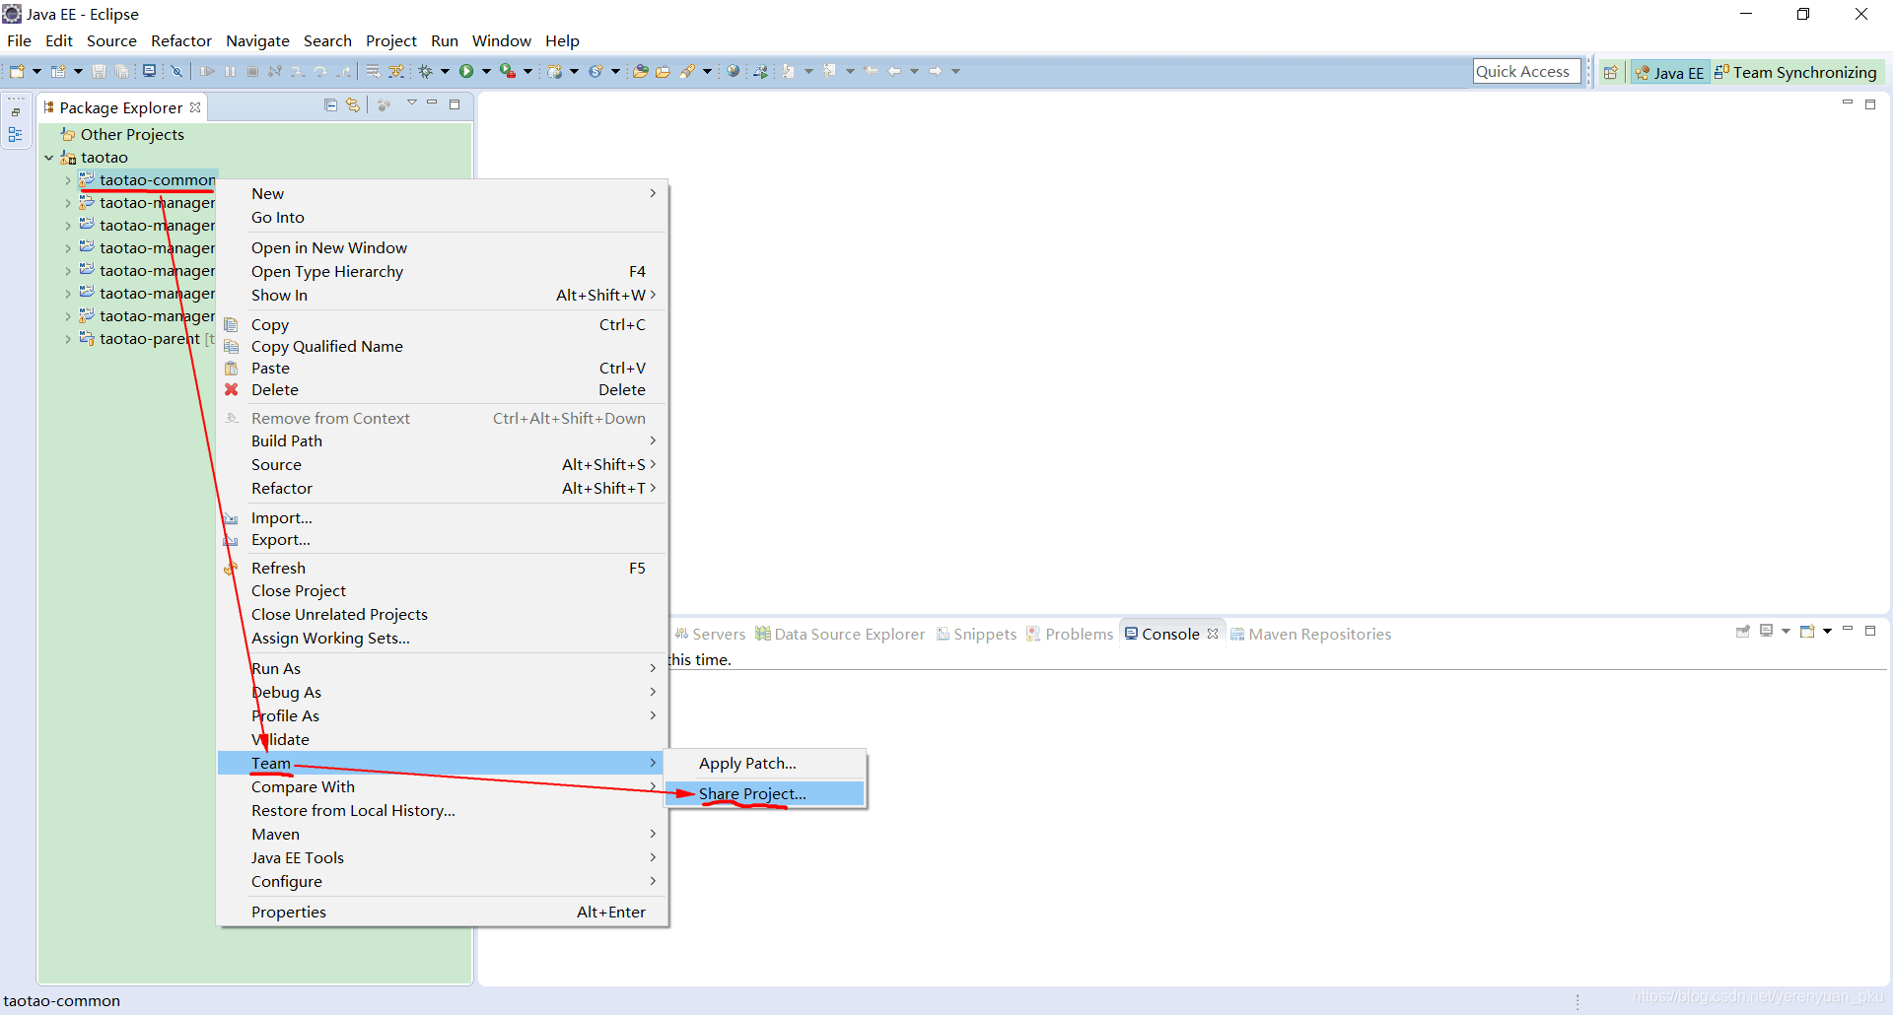Click the Team context menu entry
Screen dimensions: 1893x1015
(443, 763)
